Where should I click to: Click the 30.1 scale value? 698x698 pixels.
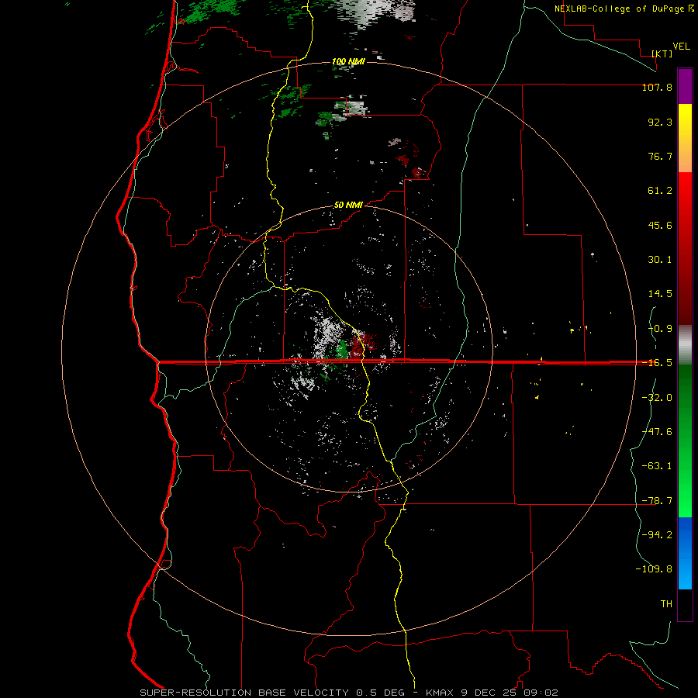(660, 260)
